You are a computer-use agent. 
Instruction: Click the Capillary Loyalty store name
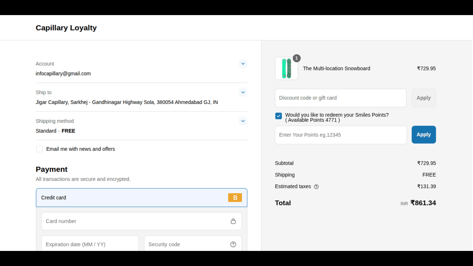point(66,27)
